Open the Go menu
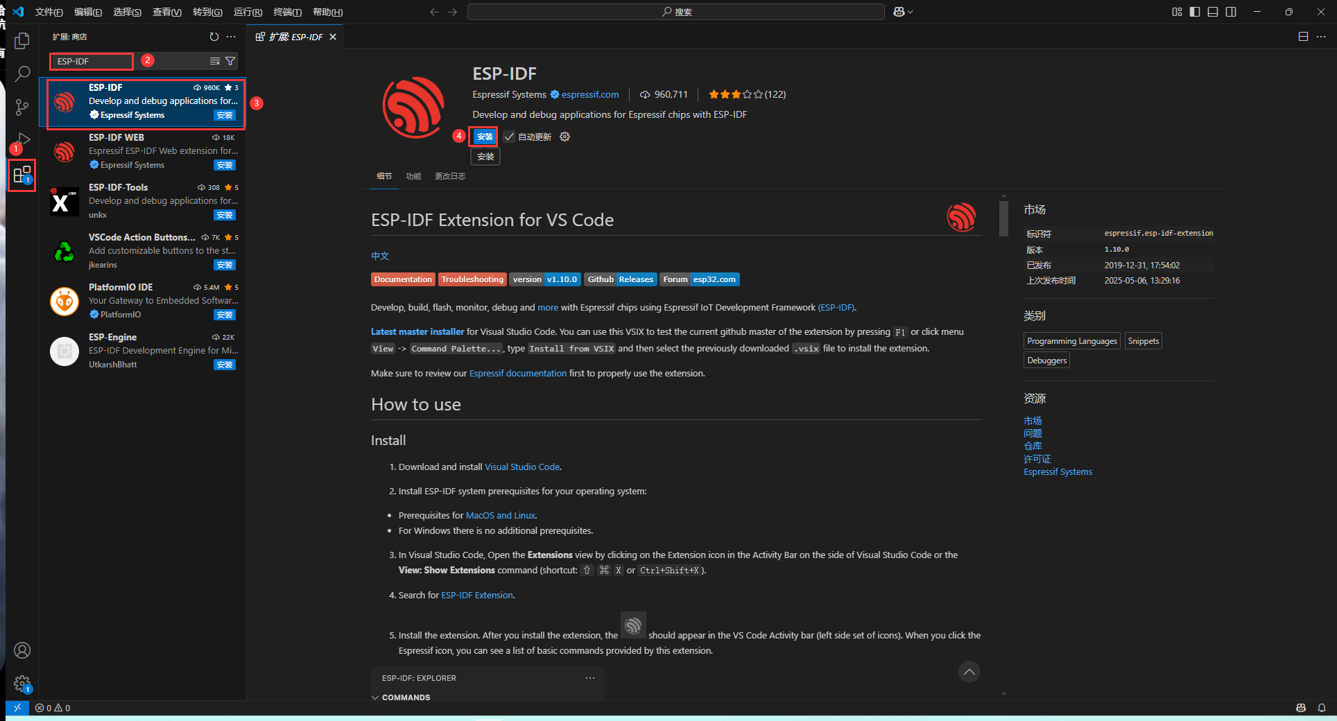The height and width of the screenshot is (721, 1337). (x=207, y=12)
